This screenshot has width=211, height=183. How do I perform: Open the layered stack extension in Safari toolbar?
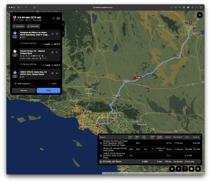pos(184,7)
